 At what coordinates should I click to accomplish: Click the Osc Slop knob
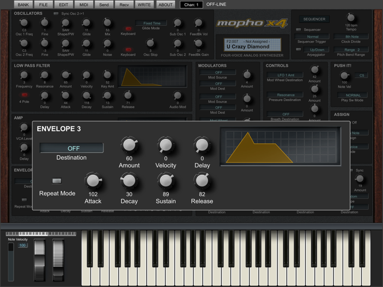150,43
